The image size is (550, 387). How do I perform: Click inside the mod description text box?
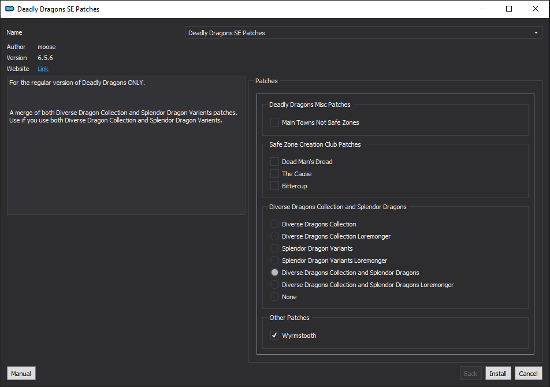[127, 145]
